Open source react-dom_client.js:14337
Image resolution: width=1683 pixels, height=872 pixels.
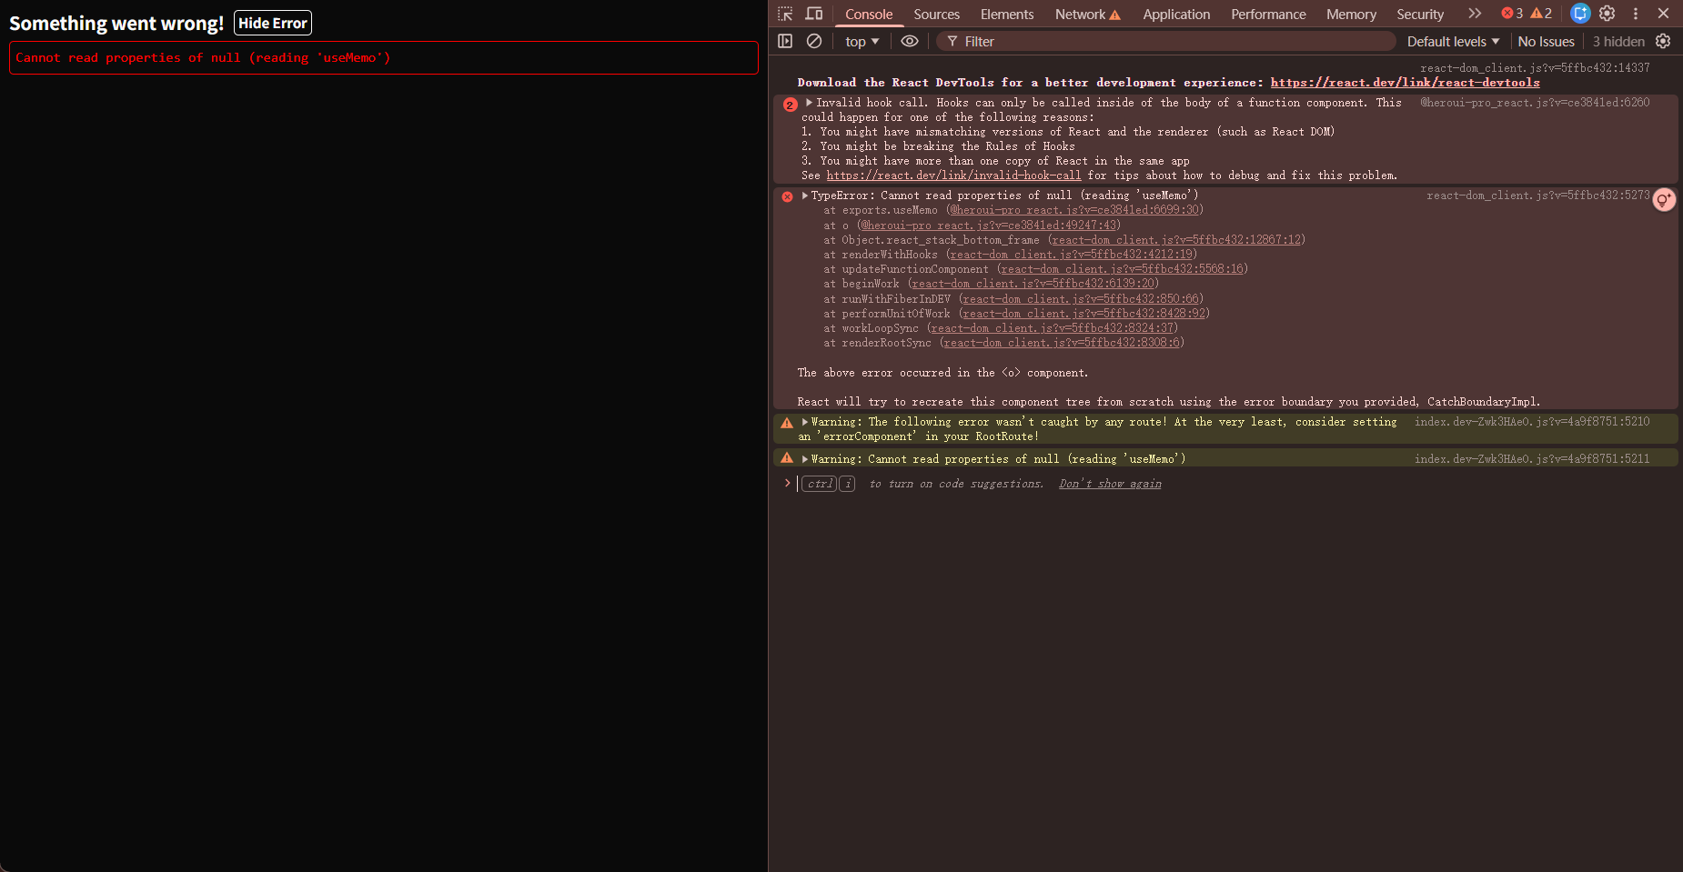pyautogui.click(x=1535, y=68)
